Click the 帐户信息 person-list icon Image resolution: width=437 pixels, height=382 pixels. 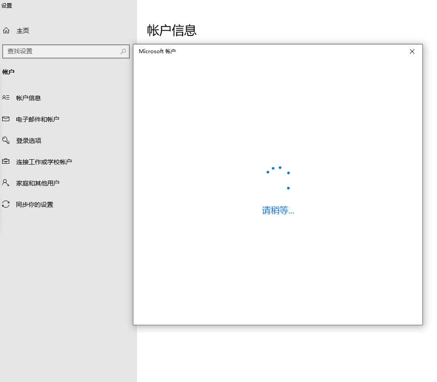pos(6,98)
